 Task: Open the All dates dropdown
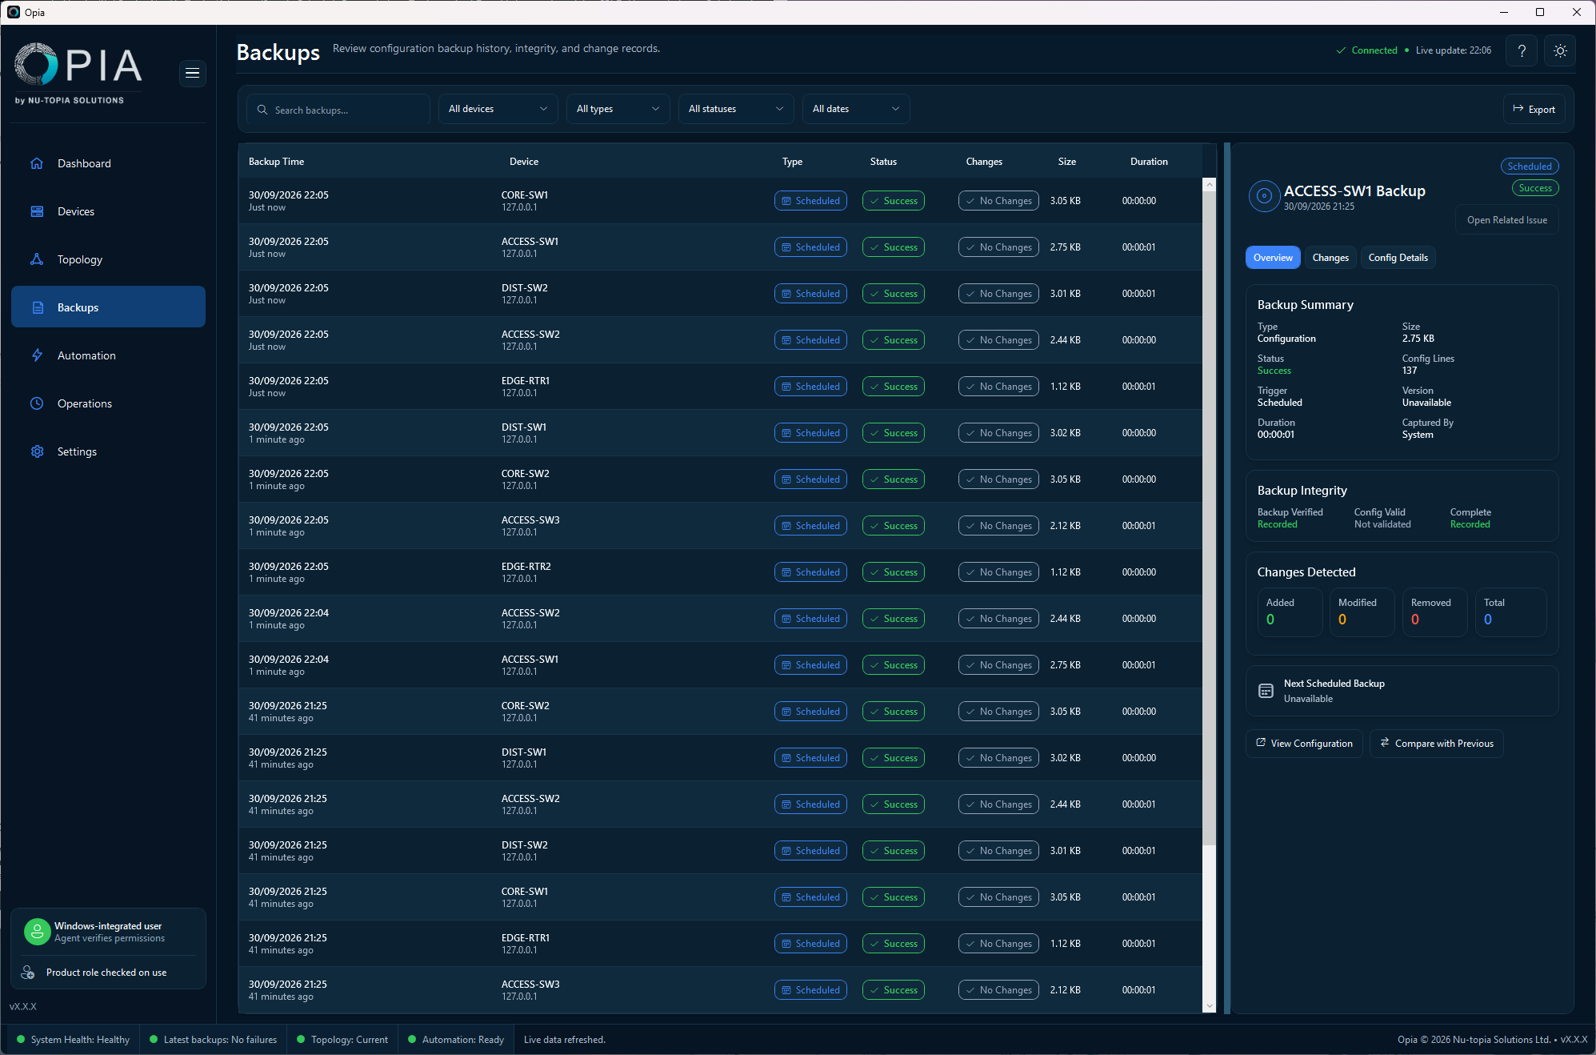[856, 109]
